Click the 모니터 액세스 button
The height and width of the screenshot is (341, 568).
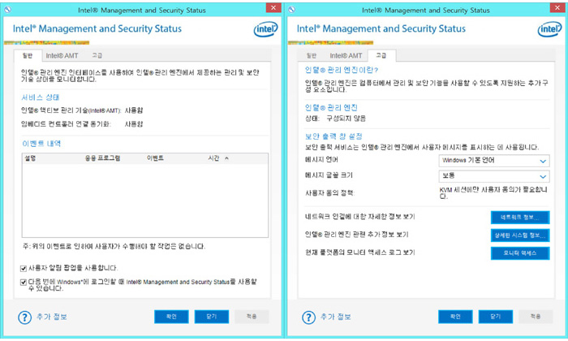tap(520, 253)
